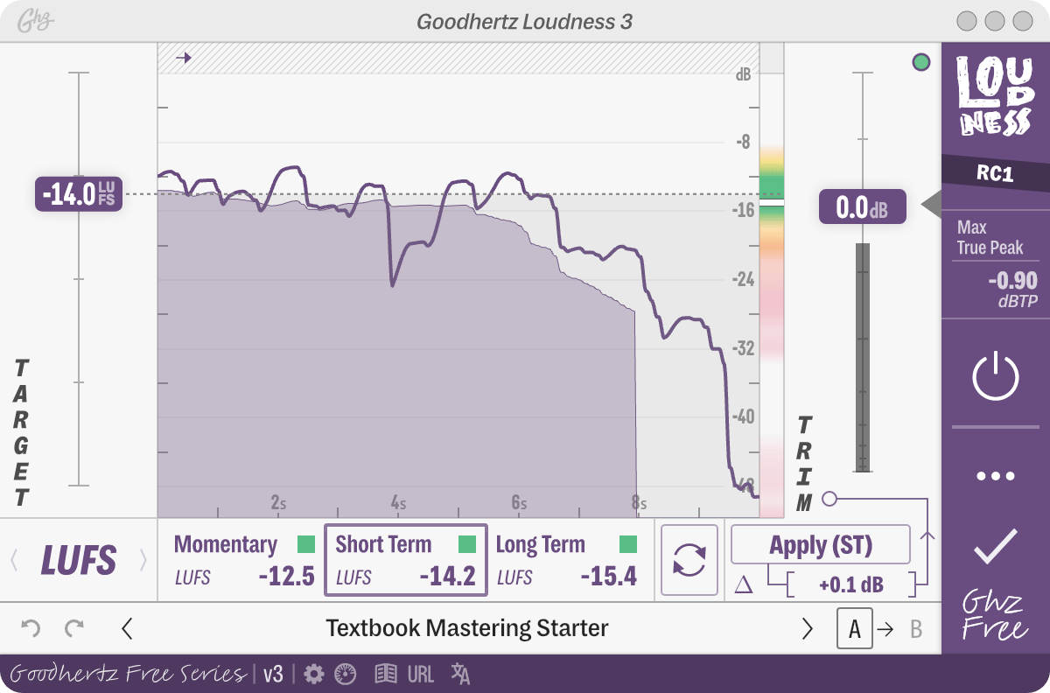The height and width of the screenshot is (693, 1050).
Task: Click the -12.5 Momentary LUFS value
Action: click(x=286, y=577)
